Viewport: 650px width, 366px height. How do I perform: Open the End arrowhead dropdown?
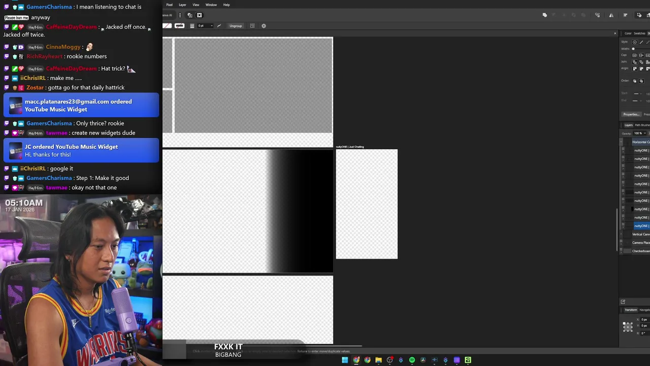pos(636,101)
